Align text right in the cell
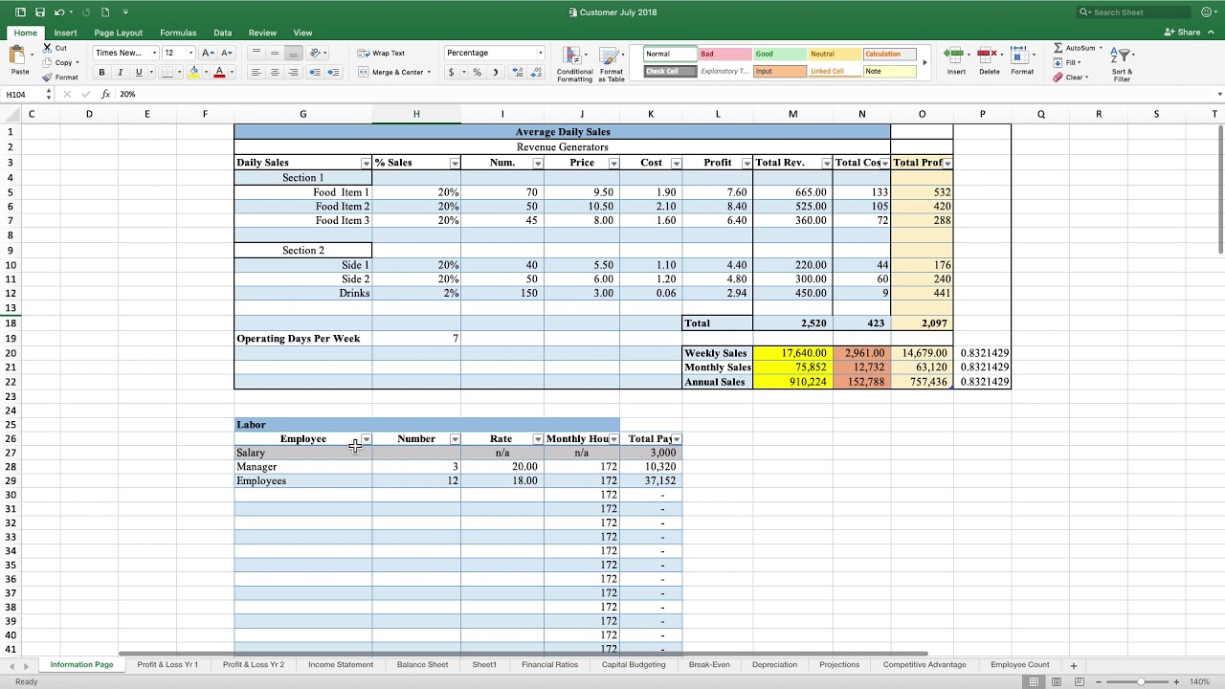Image resolution: width=1225 pixels, height=689 pixels. [293, 72]
